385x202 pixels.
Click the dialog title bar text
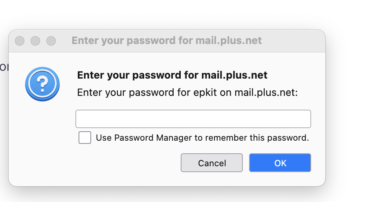coord(167,41)
